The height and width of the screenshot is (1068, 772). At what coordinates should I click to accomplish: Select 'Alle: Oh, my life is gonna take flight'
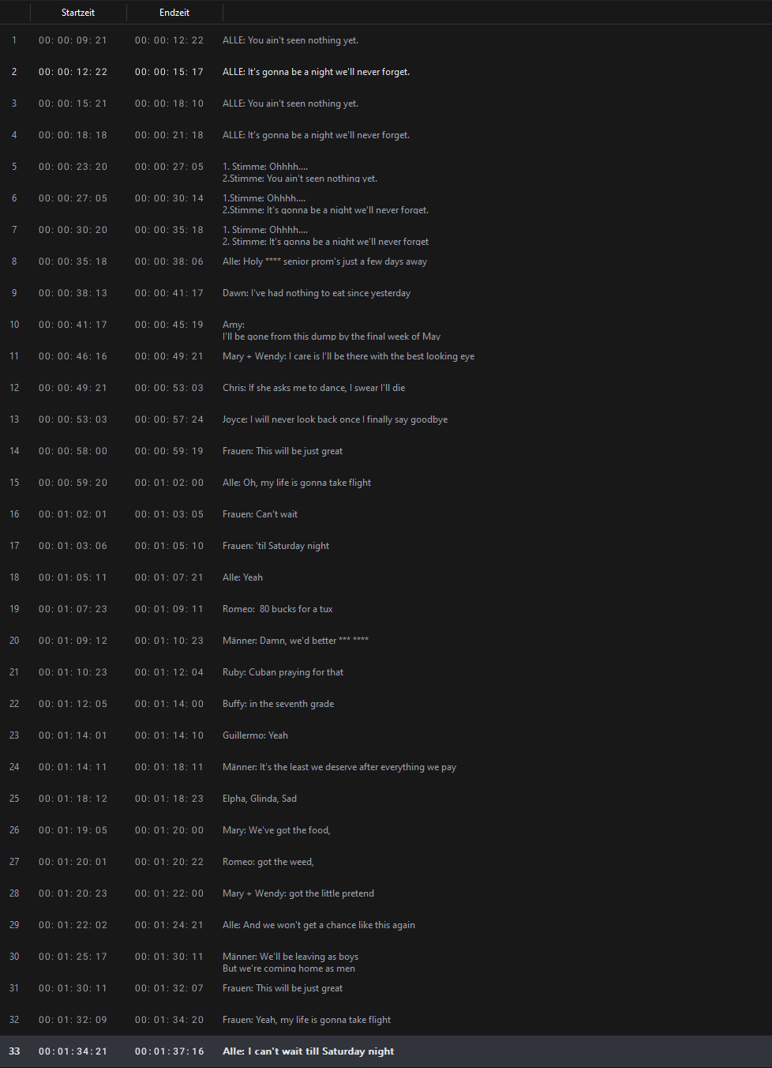coord(386,483)
